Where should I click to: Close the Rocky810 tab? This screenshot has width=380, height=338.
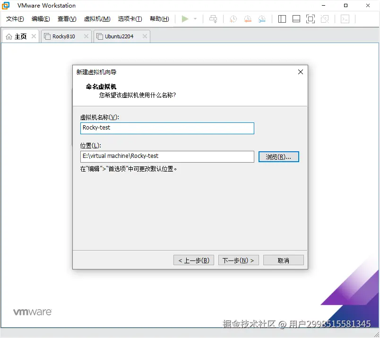click(x=86, y=36)
